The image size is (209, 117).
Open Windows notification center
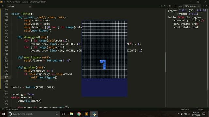pos(204,114)
